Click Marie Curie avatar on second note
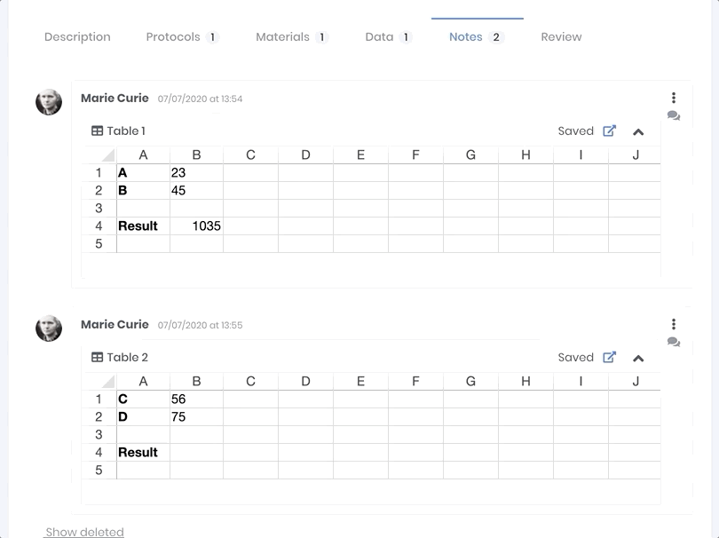The image size is (719, 538). tap(49, 328)
